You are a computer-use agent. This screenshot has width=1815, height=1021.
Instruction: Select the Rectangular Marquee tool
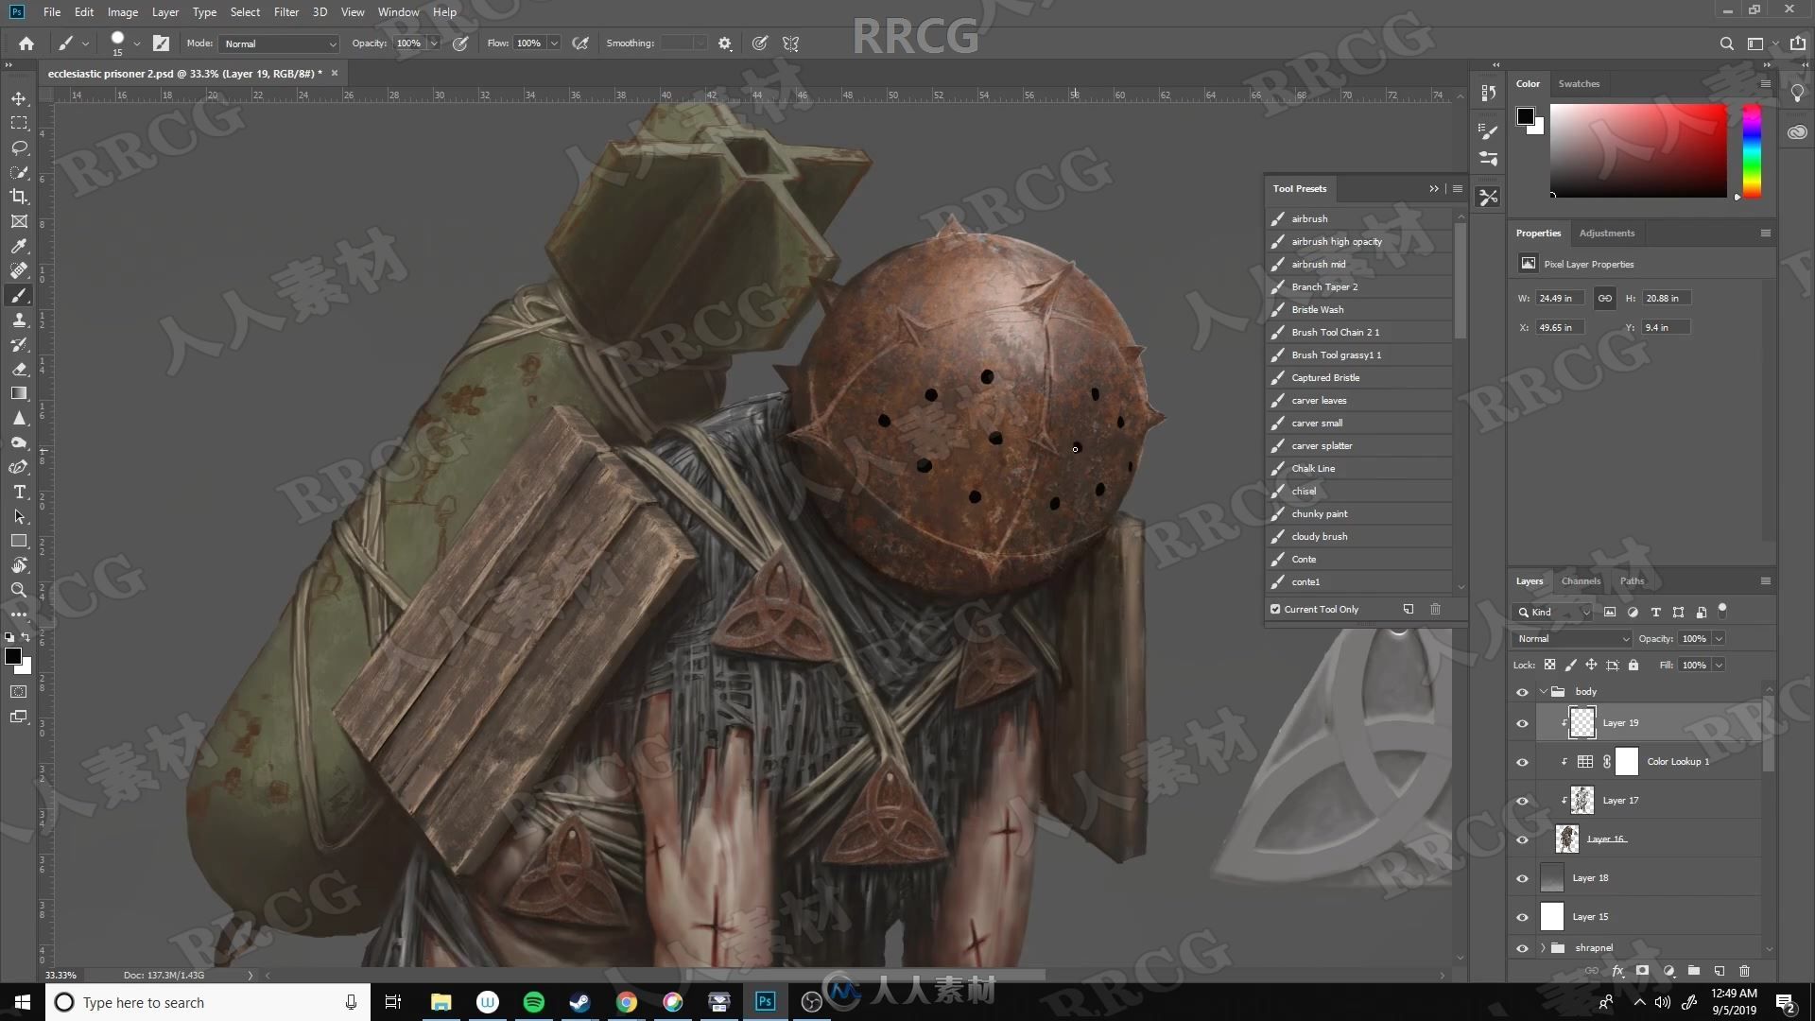coord(19,123)
